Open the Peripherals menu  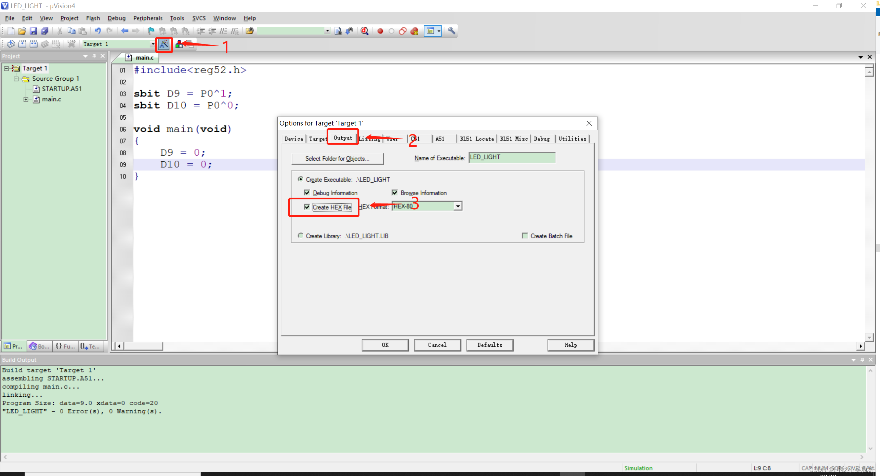148,18
